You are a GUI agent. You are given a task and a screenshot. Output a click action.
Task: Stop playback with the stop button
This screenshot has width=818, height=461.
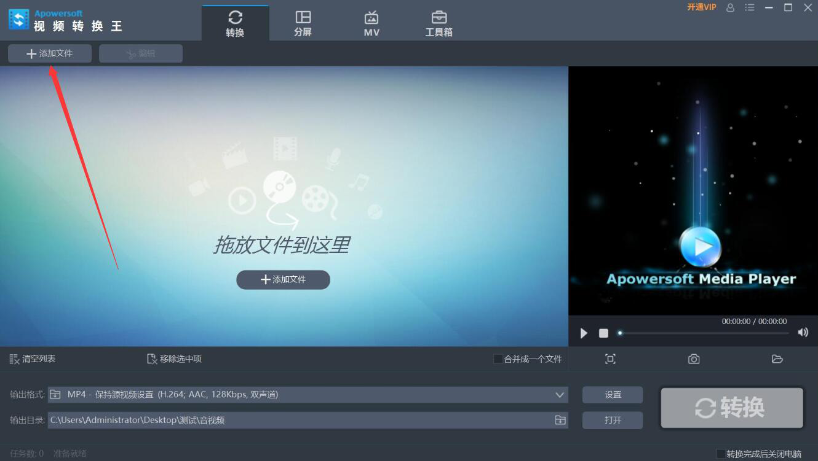603,333
